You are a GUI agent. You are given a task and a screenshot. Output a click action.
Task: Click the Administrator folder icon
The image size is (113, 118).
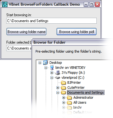(69, 97)
